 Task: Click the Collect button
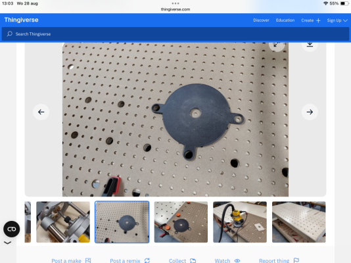[x=183, y=261]
